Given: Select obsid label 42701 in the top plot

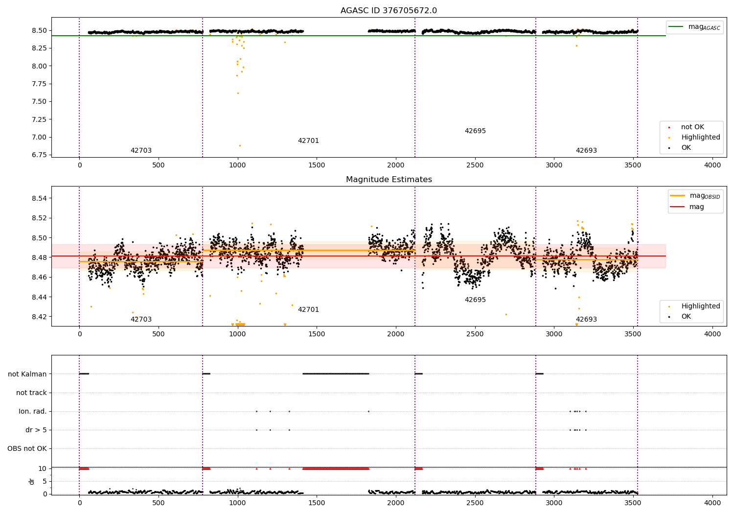Looking at the screenshot, I should (308, 141).
